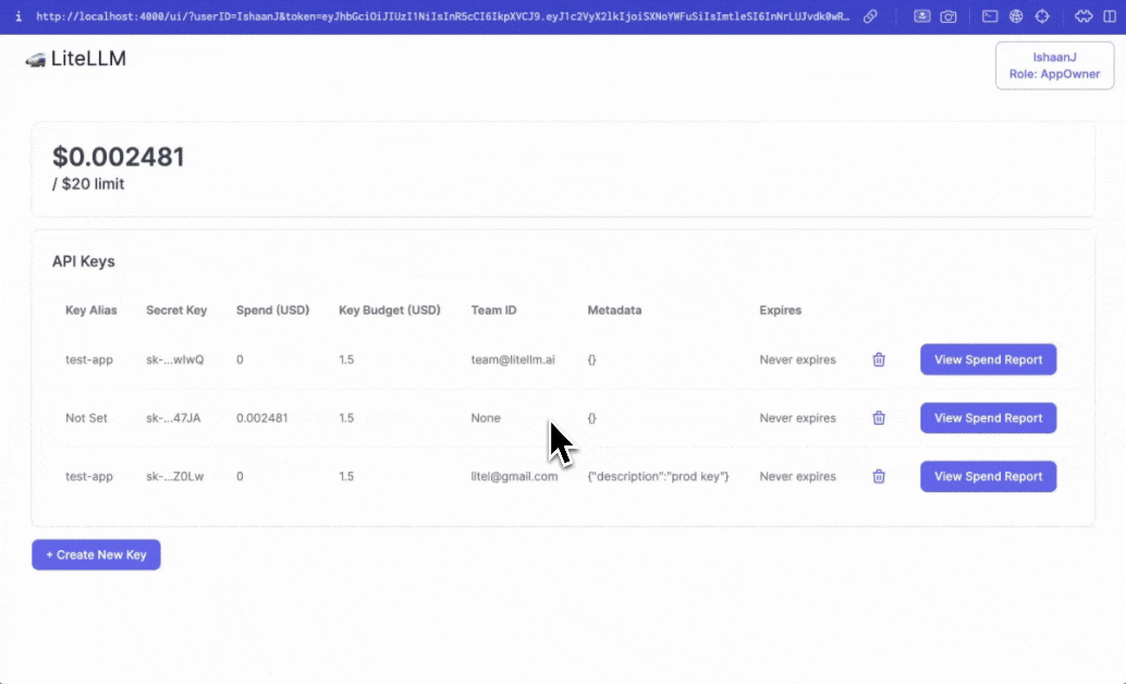Image resolution: width=1126 pixels, height=684 pixels.
Task: Click the copy link icon in address bar
Action: [x=870, y=16]
